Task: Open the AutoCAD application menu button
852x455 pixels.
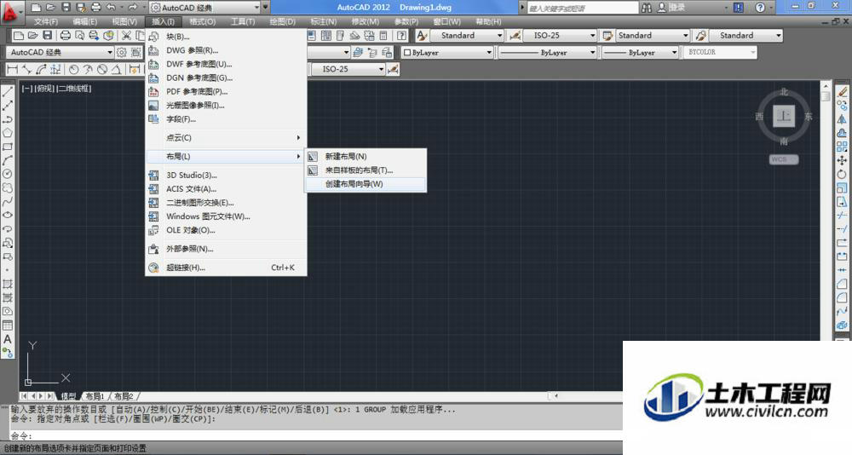Action: click(x=10, y=12)
